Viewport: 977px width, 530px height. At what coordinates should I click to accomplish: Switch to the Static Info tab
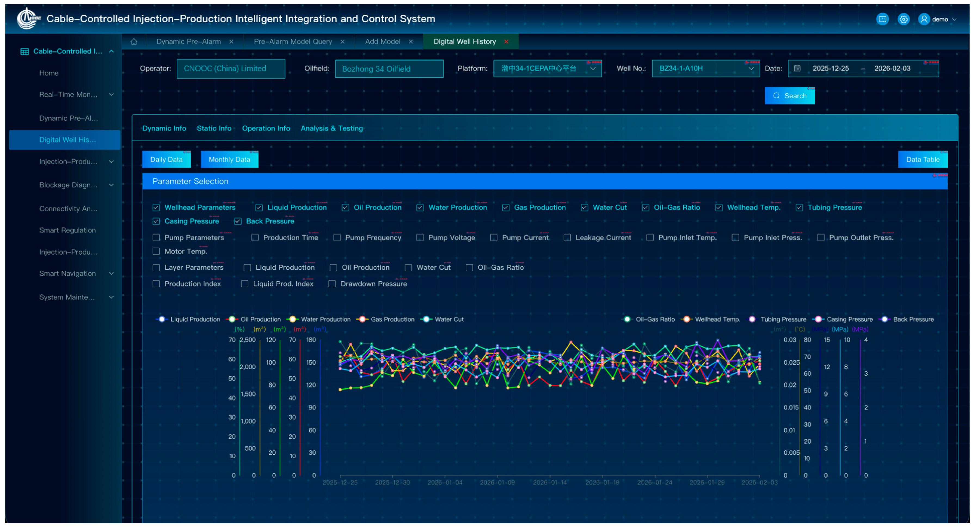coord(214,128)
